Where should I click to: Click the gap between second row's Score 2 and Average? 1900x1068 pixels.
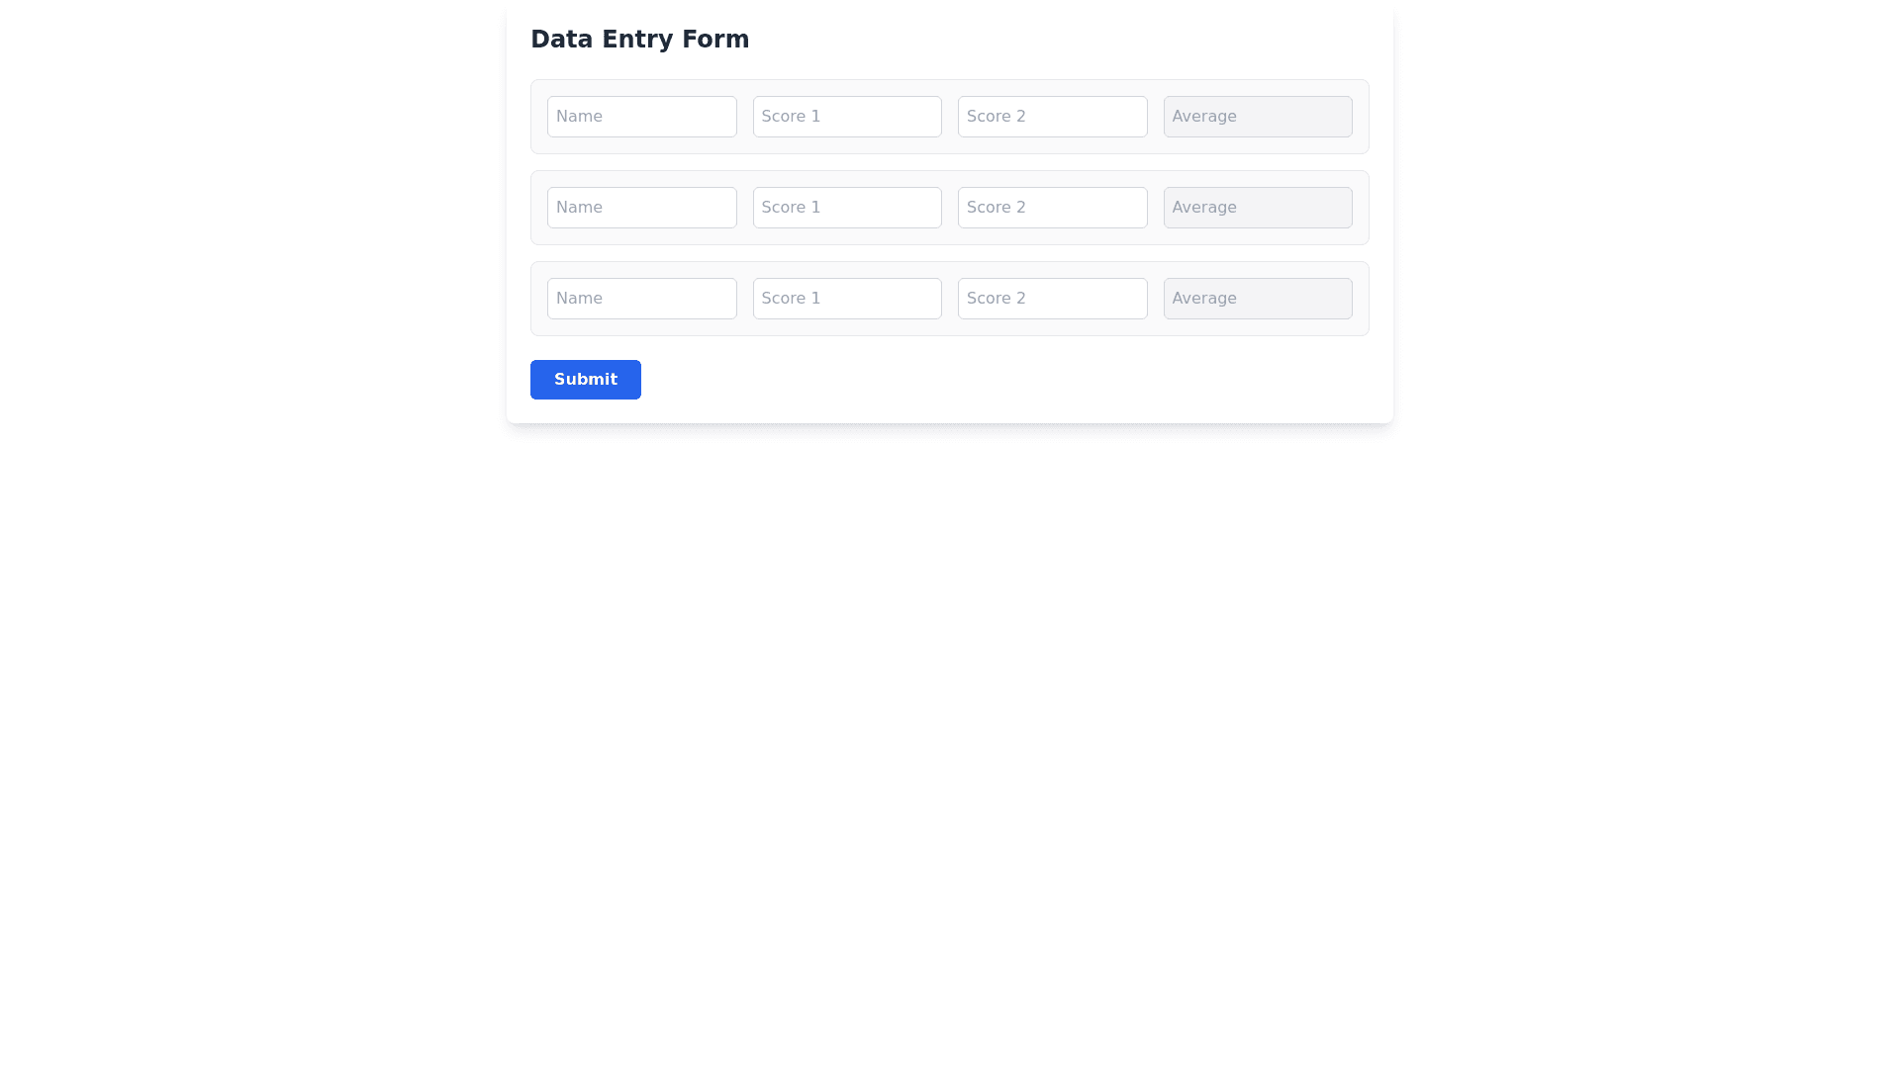[x=1156, y=208]
